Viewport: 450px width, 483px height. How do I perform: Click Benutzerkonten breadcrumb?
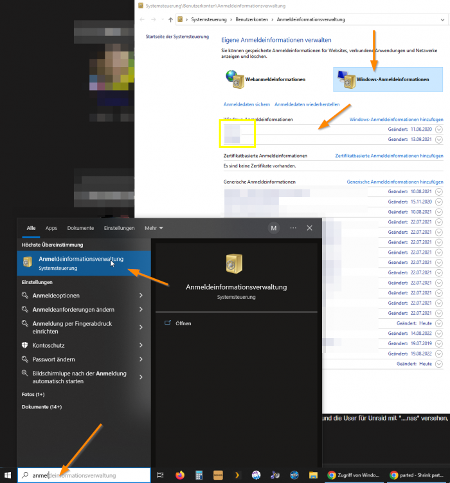pyautogui.click(x=251, y=19)
